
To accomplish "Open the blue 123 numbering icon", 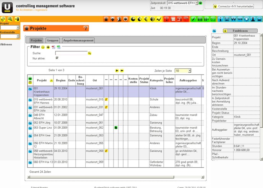I will click(x=240, y=19).
